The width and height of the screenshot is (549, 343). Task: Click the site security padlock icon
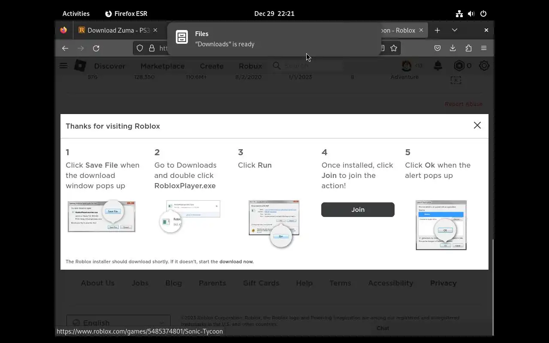(151, 48)
